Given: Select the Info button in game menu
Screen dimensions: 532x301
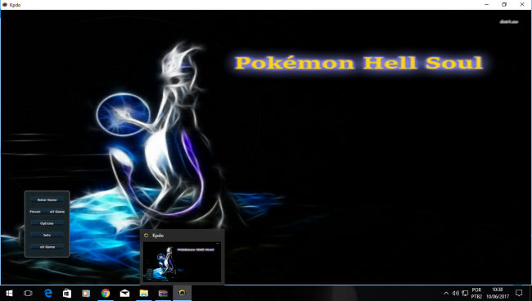Looking at the screenshot, I should pos(47,235).
